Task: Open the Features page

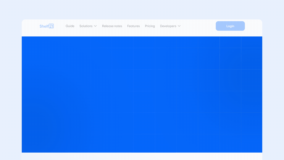Action: coord(133,26)
